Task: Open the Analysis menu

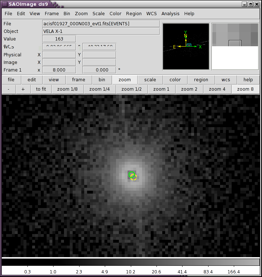Action: pyautogui.click(x=170, y=14)
